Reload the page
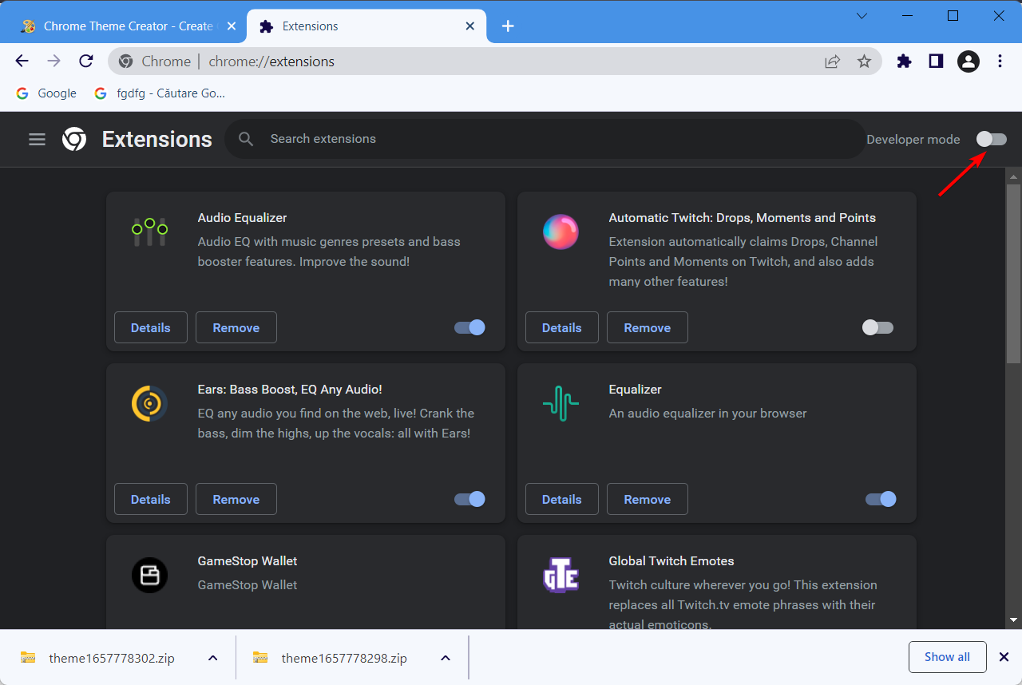The image size is (1022, 685). (86, 61)
